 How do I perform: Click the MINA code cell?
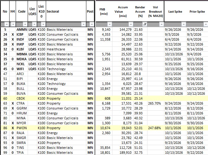click(x=22, y=118)
